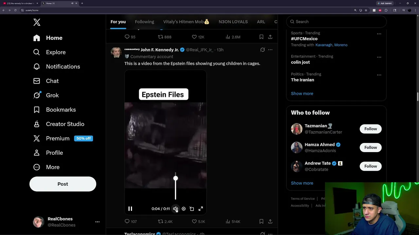Image resolution: width=419 pixels, height=235 pixels.
Task: View analytics of 2.6M views post
Action: point(233,37)
